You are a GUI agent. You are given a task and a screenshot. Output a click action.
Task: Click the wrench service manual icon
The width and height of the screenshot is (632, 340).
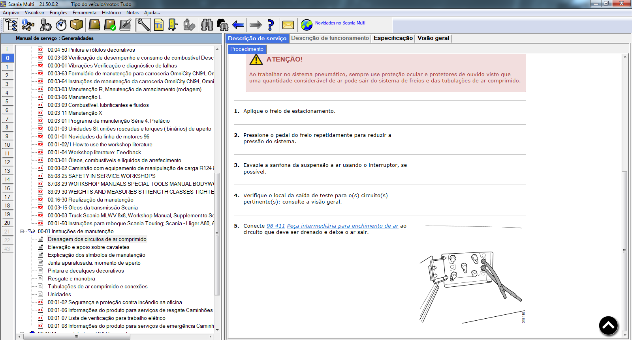143,25
